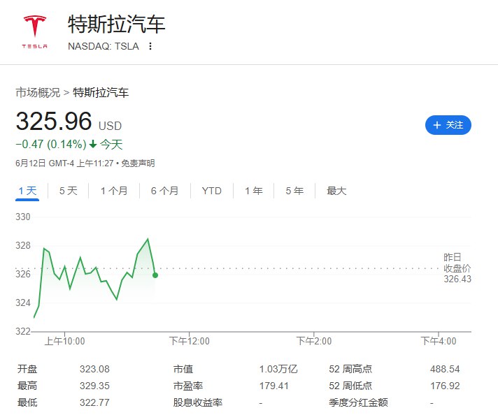Click the 上午10:00 axis label
This screenshot has width=498, height=415.
click(65, 342)
